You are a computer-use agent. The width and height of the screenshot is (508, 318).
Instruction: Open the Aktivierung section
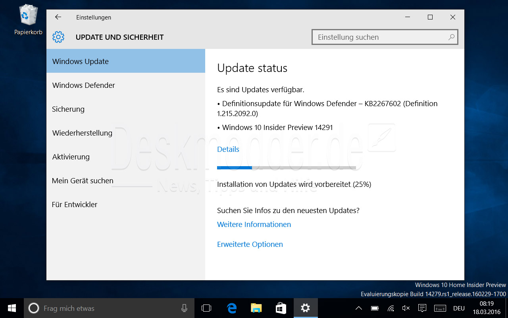[x=126, y=157]
